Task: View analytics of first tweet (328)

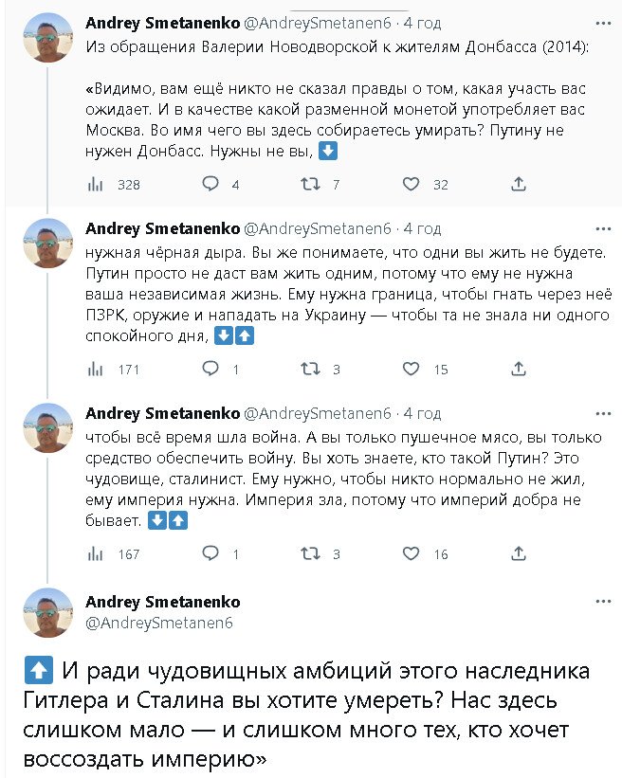Action: coord(95,185)
